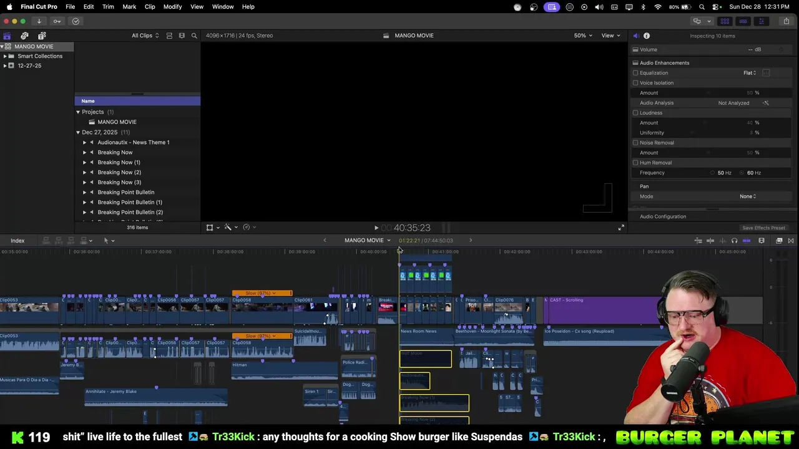The image size is (799, 449).
Task: Open the Trim menu
Action: (x=108, y=7)
